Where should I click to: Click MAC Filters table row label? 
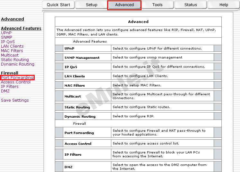click(74, 86)
